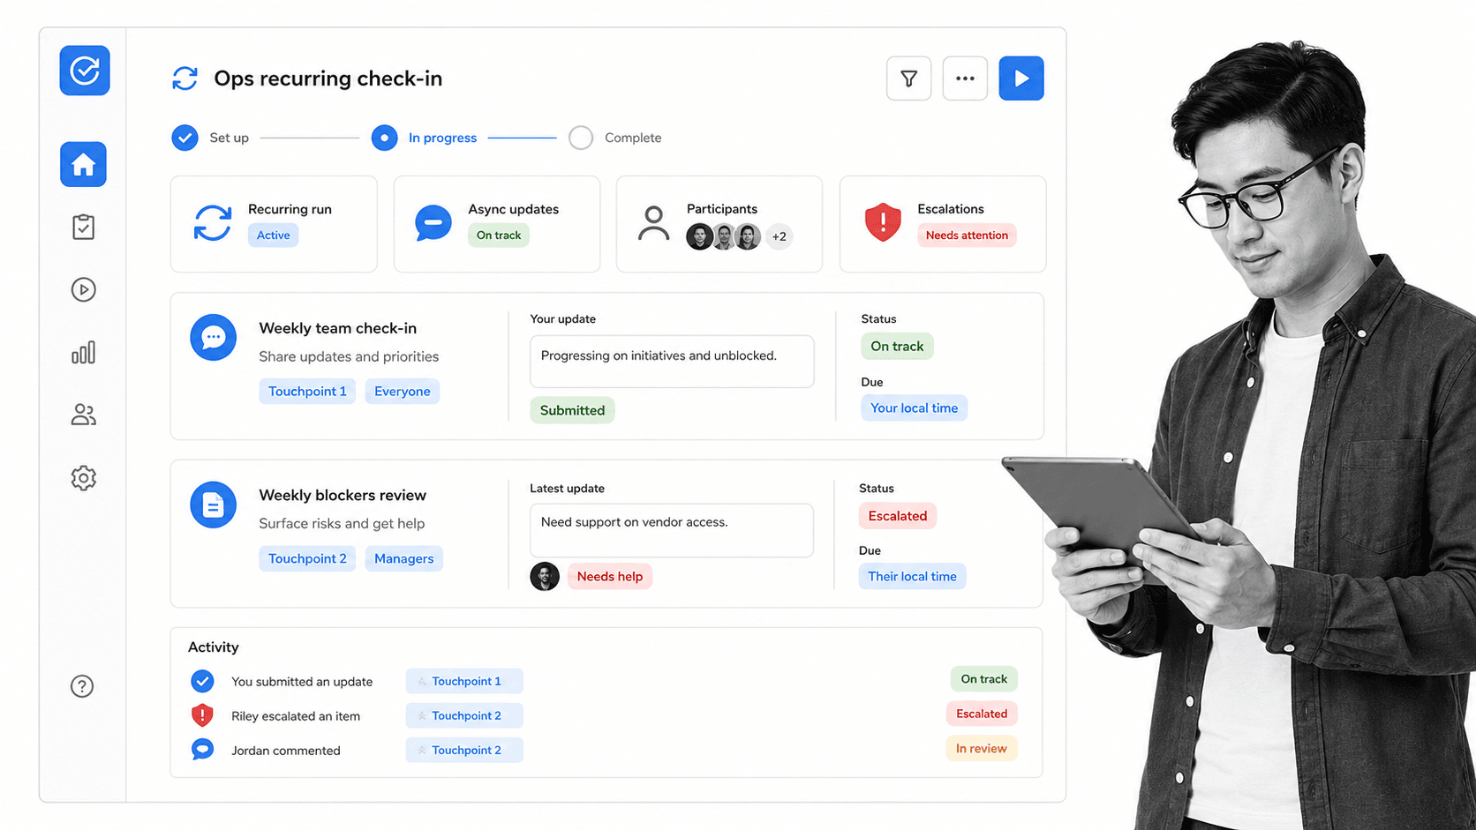Click the Touchpoint 1 tag in team check-in
Viewport: 1476px width, 830px height.
pos(307,392)
